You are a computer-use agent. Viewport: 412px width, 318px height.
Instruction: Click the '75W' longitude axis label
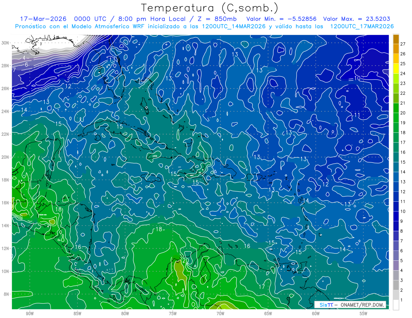(x=173, y=313)
